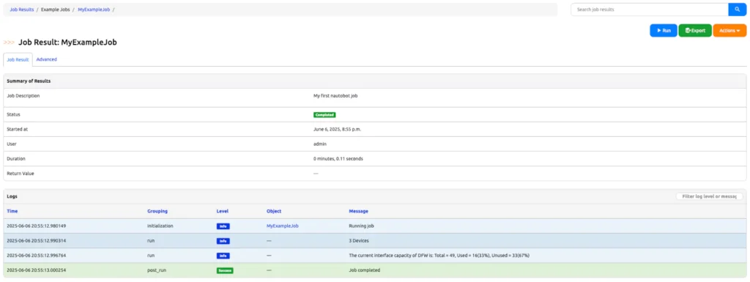This screenshot has width=750, height=282.
Task: Select the 'Return Value' label
Action: click(20, 174)
